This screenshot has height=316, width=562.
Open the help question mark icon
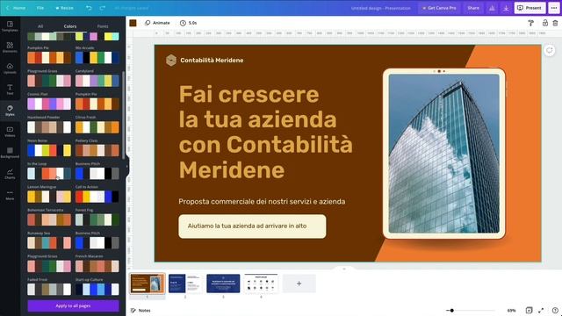555,310
